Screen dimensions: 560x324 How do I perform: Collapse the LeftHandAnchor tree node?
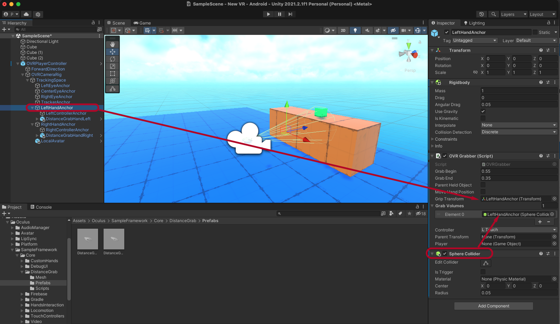tap(32, 108)
